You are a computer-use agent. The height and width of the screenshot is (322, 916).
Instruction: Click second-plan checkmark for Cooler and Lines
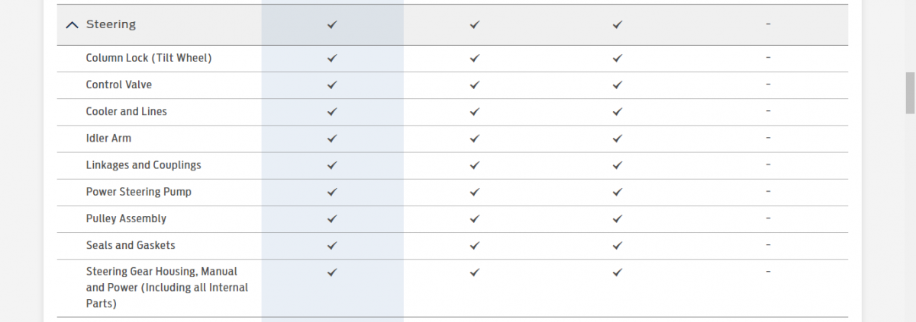(x=475, y=112)
